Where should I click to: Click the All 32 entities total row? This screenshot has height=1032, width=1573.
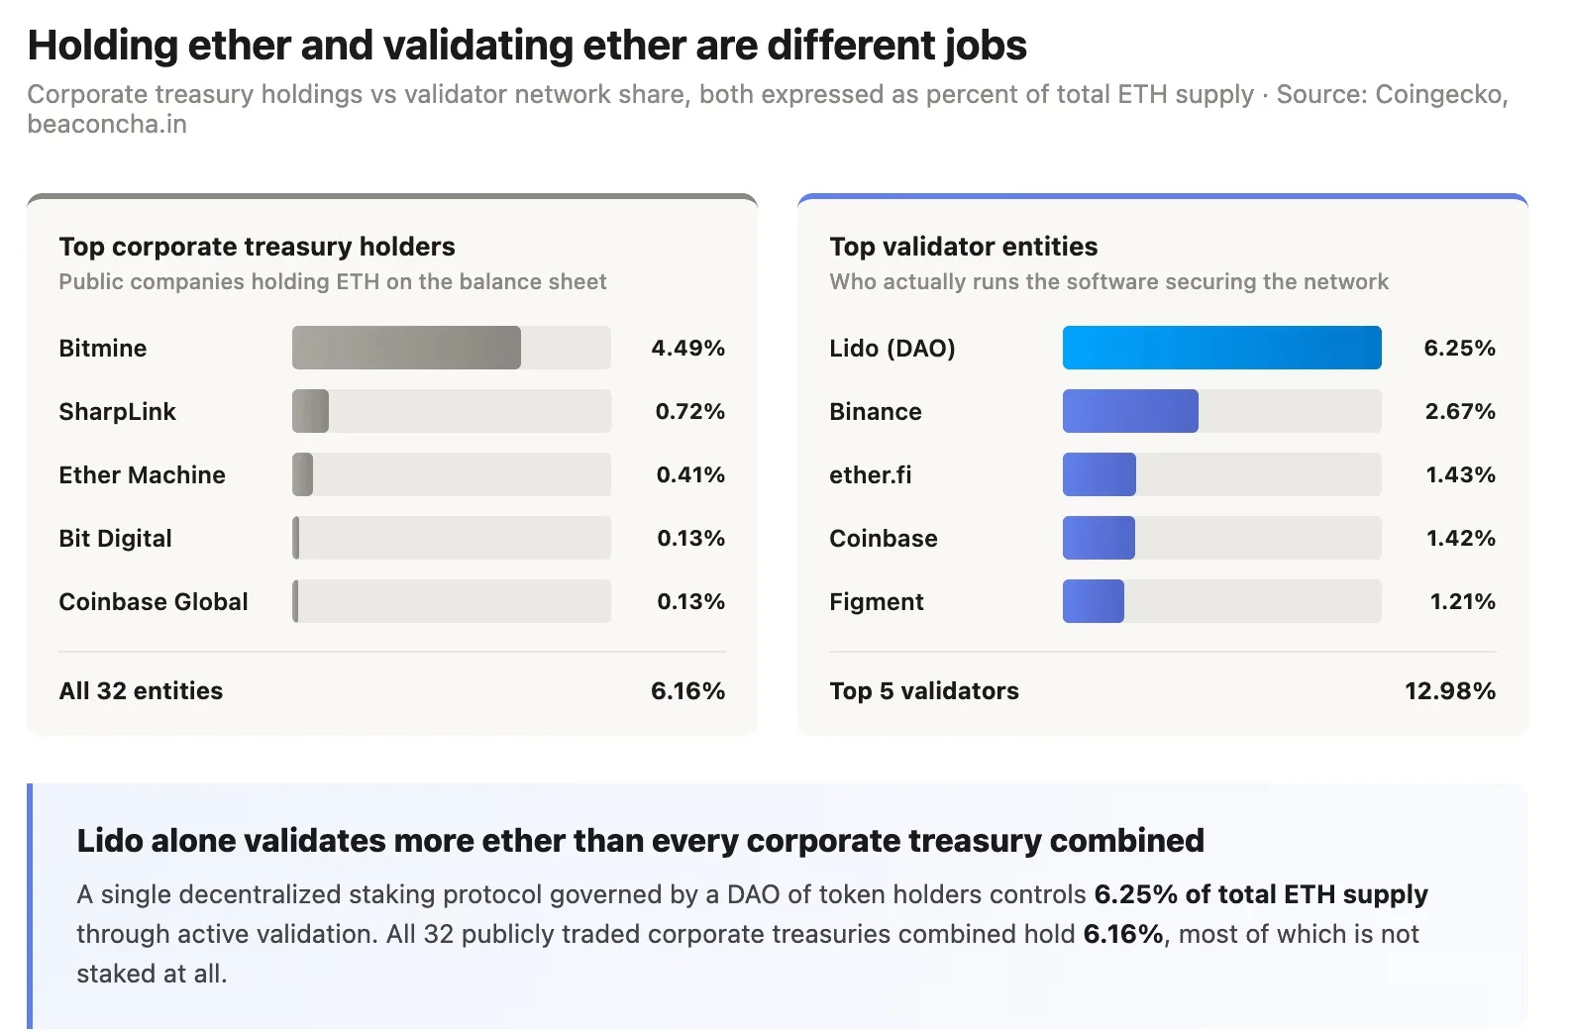pos(391,691)
